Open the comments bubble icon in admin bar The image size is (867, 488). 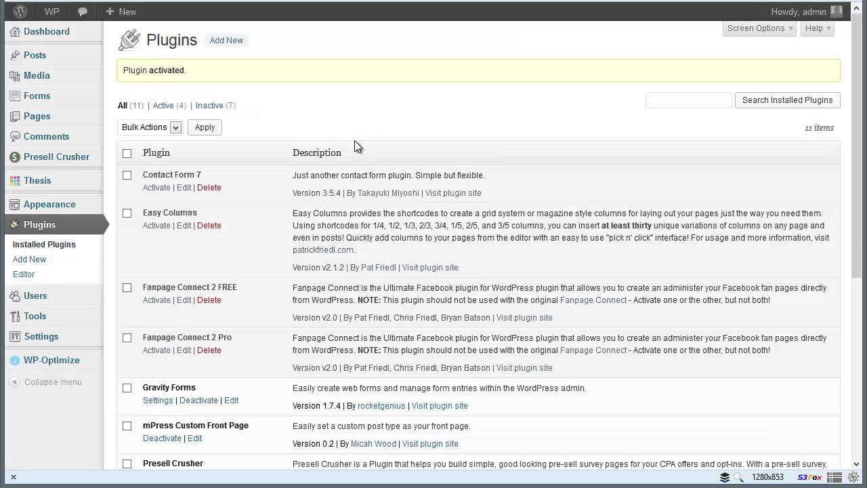[x=83, y=12]
